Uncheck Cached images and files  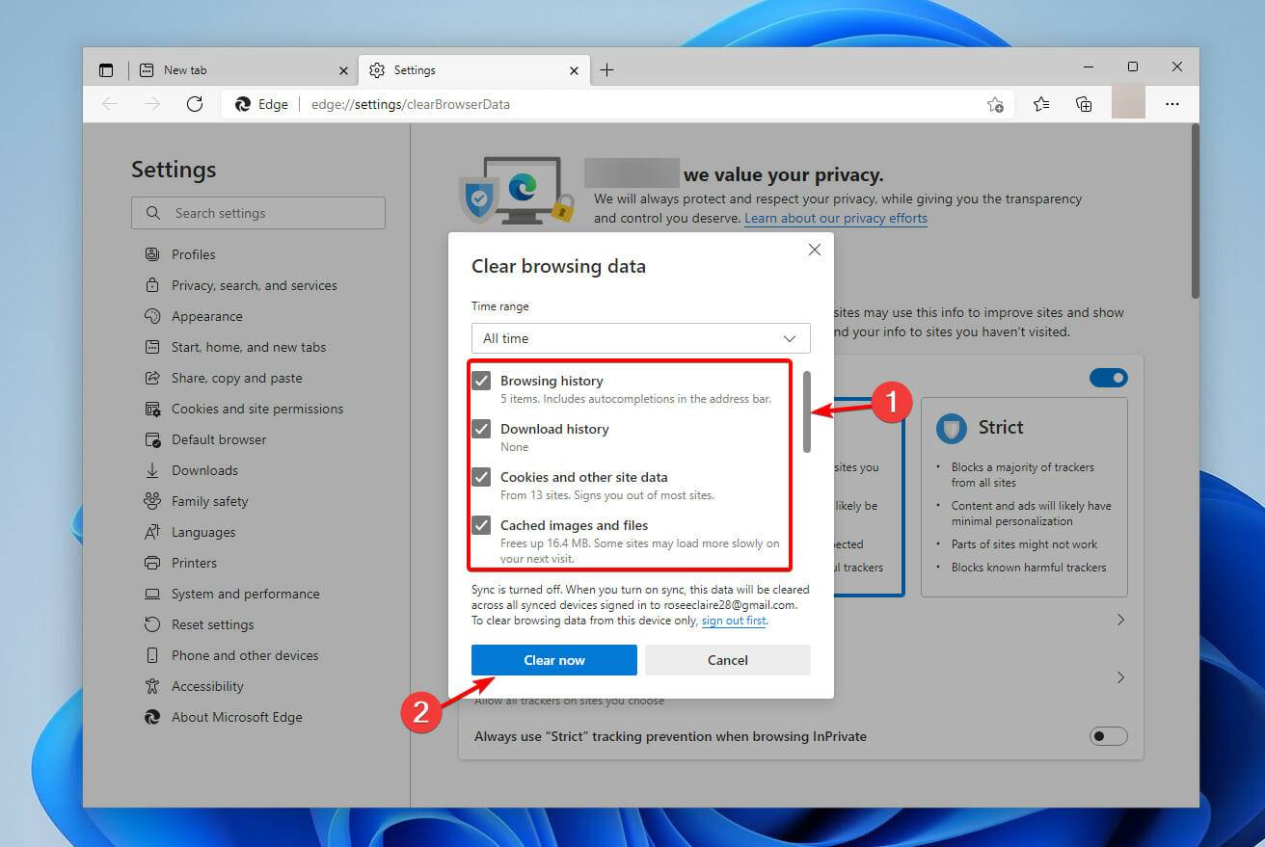pos(481,525)
